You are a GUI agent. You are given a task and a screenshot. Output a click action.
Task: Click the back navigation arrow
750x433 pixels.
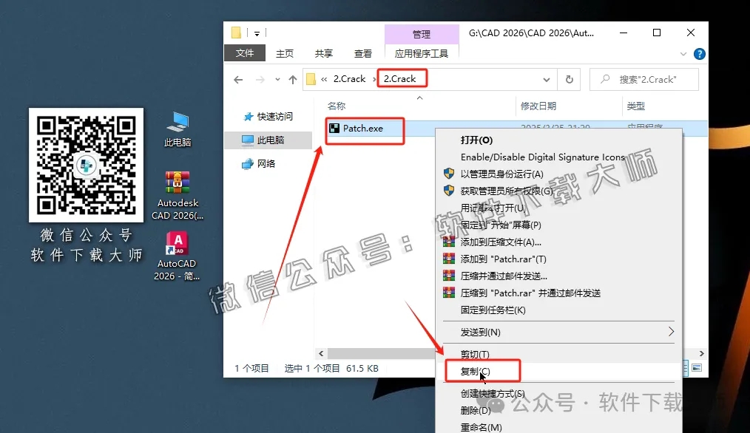tap(237, 79)
